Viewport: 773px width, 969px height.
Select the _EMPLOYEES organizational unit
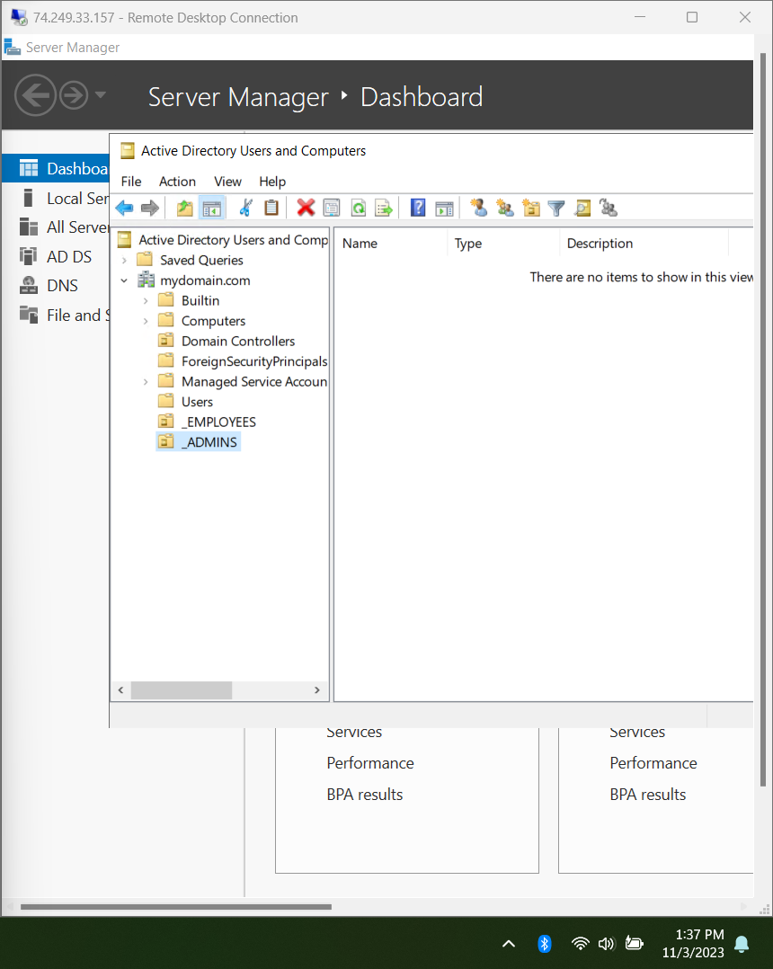coord(218,421)
